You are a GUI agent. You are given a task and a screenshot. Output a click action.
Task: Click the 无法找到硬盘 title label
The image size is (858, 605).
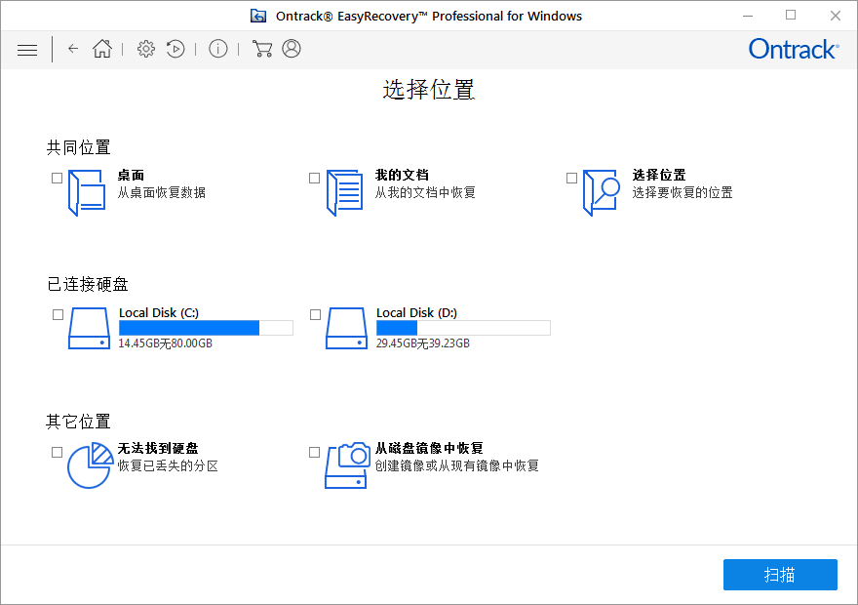click(158, 449)
